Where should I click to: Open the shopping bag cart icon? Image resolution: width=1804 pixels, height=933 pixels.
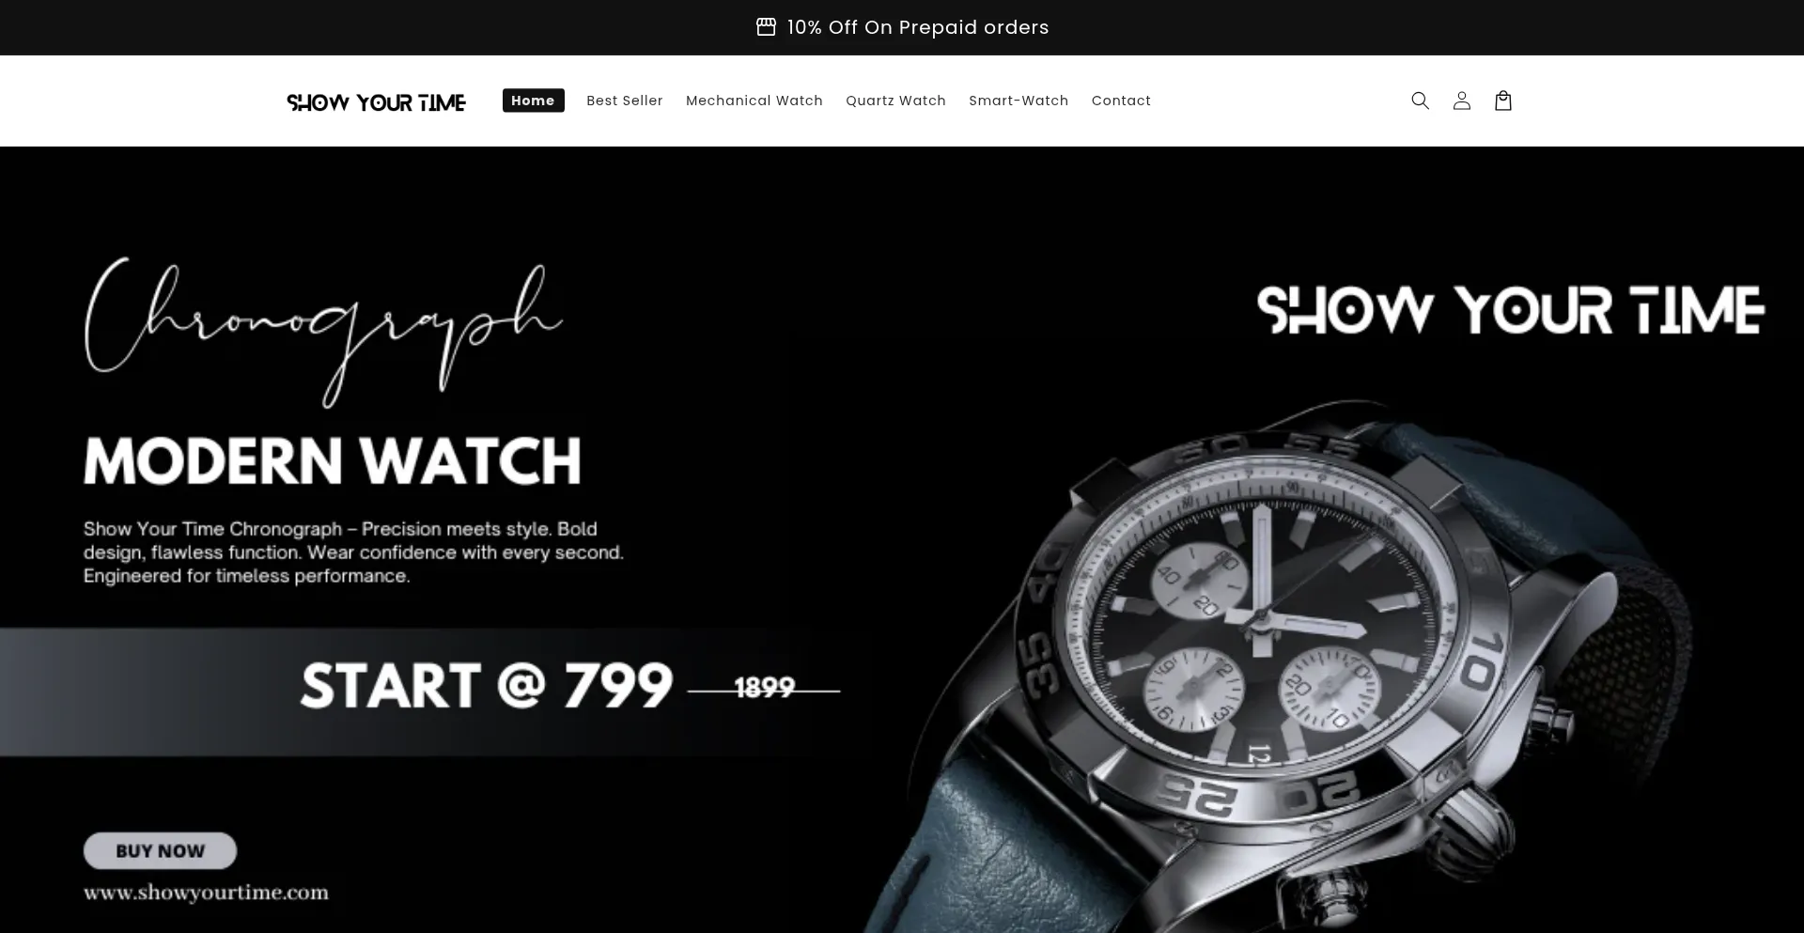(x=1502, y=101)
